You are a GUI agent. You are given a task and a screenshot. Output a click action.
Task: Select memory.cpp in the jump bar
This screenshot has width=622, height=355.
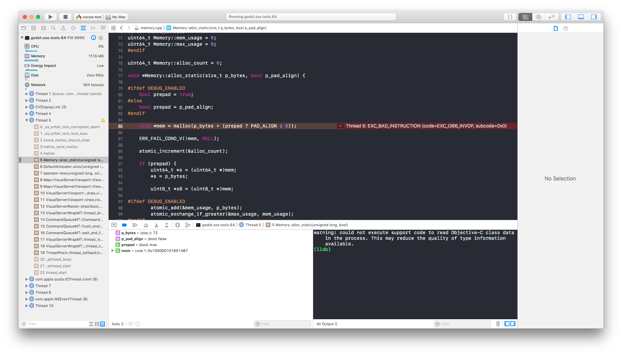(x=151, y=28)
